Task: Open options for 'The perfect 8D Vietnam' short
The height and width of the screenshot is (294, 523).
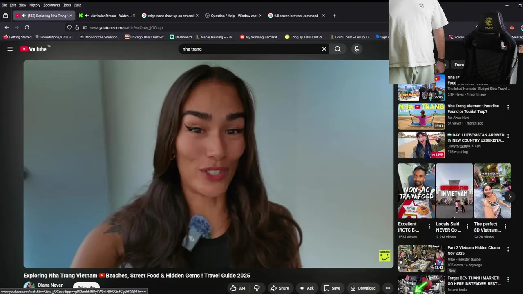Action: (x=505, y=226)
